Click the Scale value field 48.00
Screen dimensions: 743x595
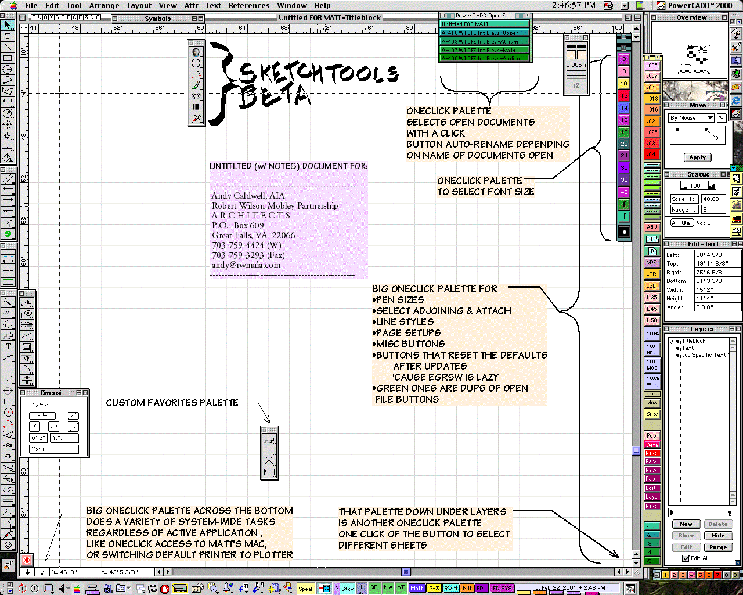coord(713,199)
